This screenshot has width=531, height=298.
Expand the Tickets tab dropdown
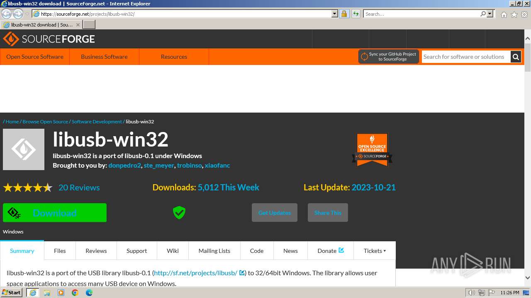pos(375,251)
